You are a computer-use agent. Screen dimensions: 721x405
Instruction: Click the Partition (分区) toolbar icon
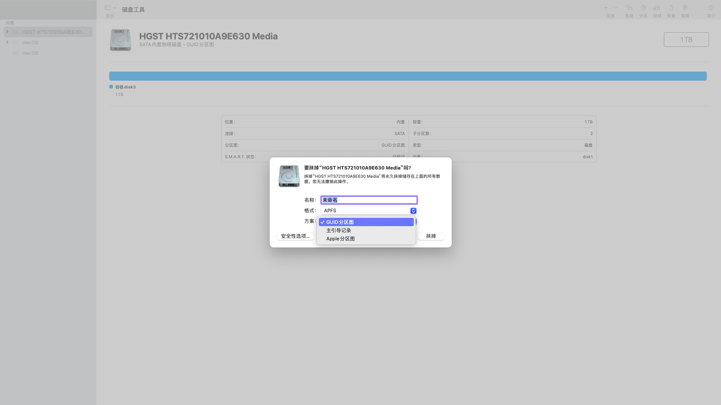[643, 8]
